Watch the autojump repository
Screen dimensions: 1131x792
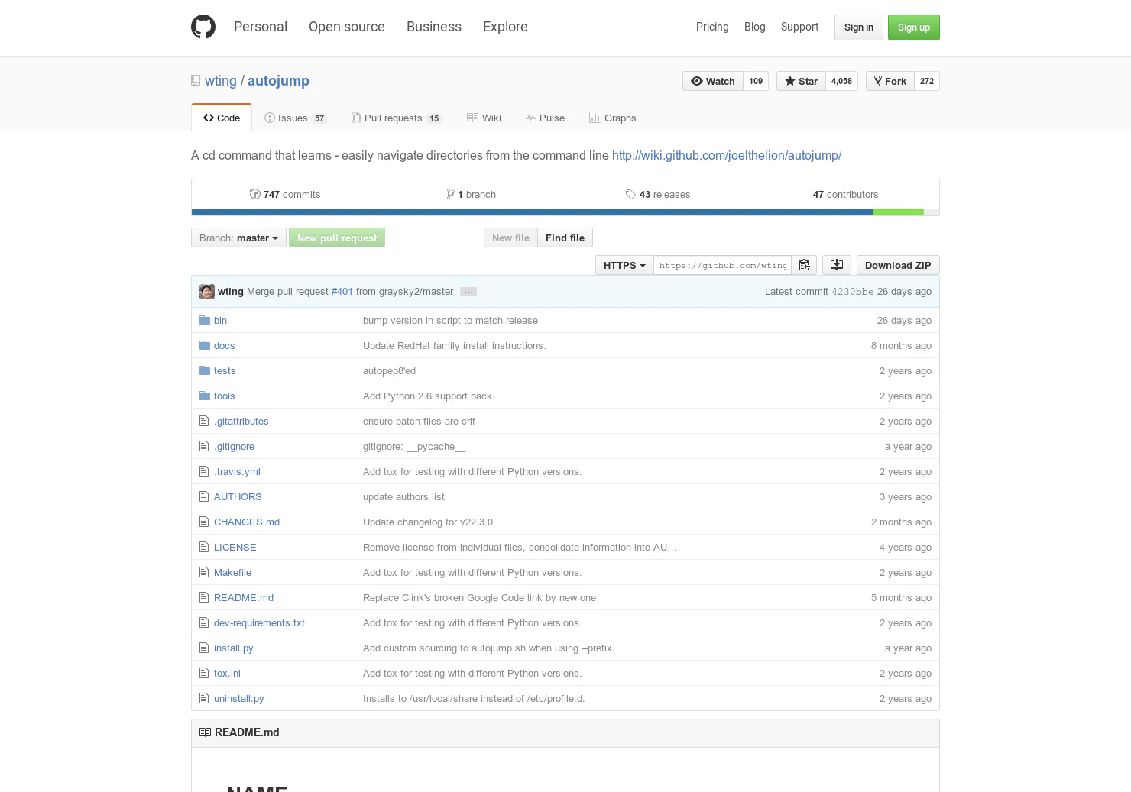click(x=713, y=81)
